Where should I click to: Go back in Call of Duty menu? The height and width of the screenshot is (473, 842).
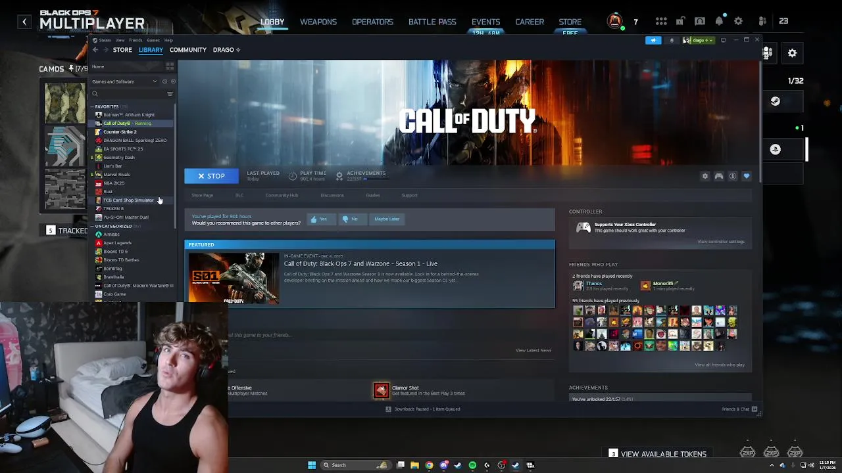point(24,22)
